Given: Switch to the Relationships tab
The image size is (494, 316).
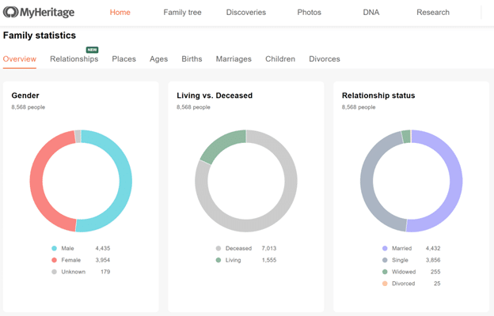Looking at the screenshot, I should pyautogui.click(x=74, y=58).
